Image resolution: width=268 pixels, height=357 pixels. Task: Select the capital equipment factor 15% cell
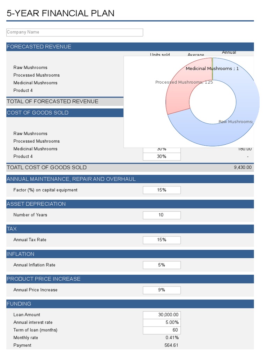click(x=162, y=190)
